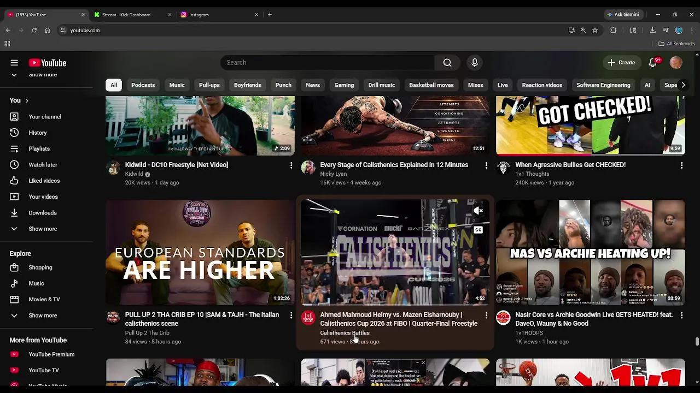The width and height of the screenshot is (700, 393).
Task: Open Pull Up 2 Tha Crib channel link
Action: point(147,333)
